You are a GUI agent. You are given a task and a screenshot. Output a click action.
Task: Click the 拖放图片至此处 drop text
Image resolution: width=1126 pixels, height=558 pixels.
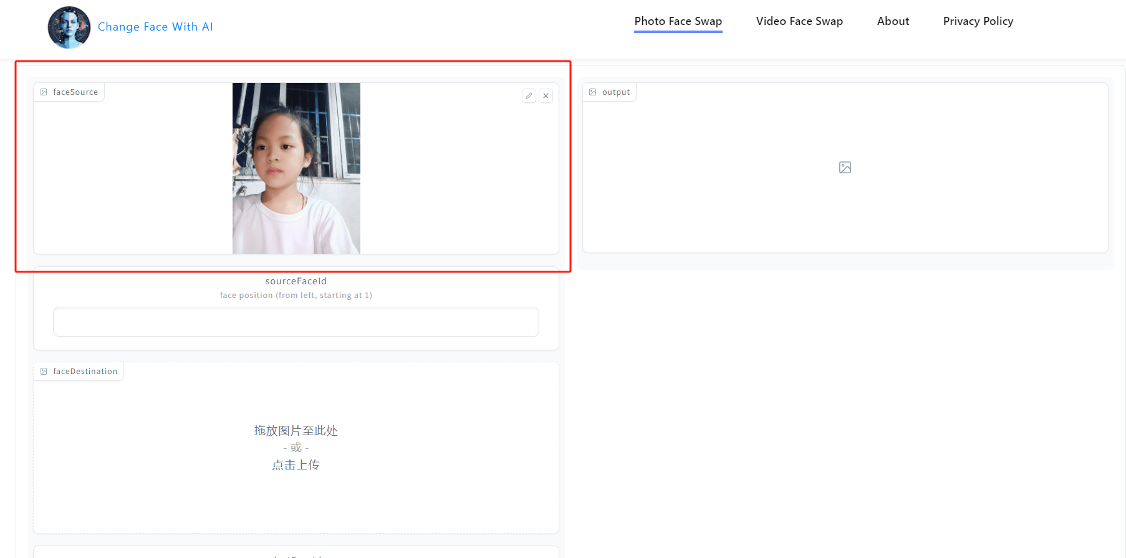coord(296,431)
